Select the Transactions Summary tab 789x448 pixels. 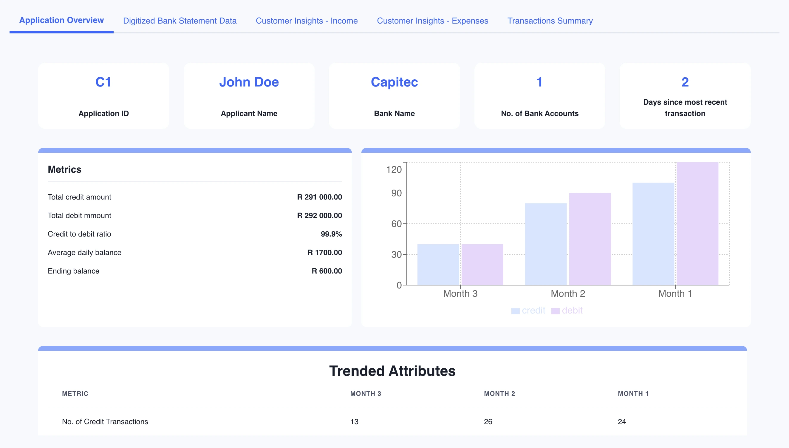pyautogui.click(x=550, y=21)
